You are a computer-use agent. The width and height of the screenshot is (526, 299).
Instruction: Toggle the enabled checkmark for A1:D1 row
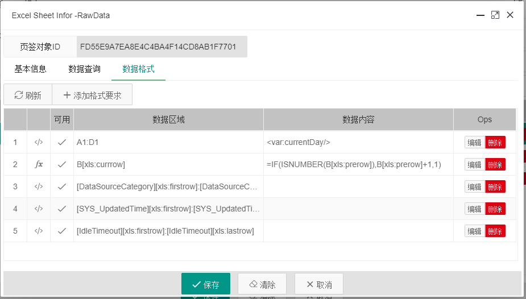(x=62, y=142)
